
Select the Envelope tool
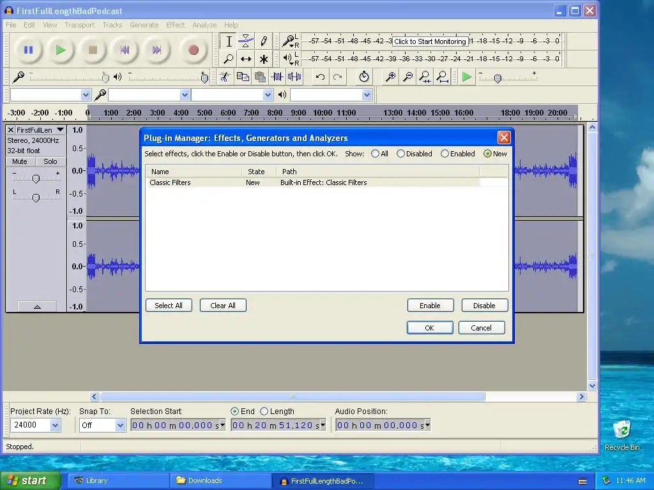[246, 41]
